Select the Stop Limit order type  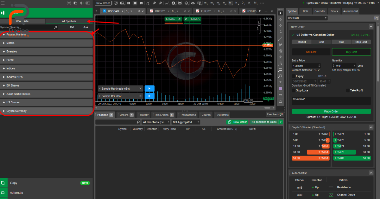pos(361,42)
